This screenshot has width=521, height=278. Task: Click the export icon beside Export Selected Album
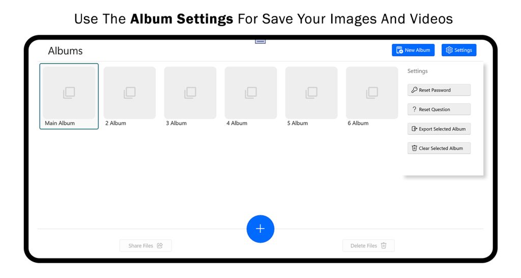414,129
